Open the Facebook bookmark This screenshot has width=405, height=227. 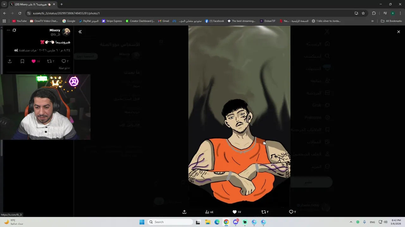pos(215,21)
